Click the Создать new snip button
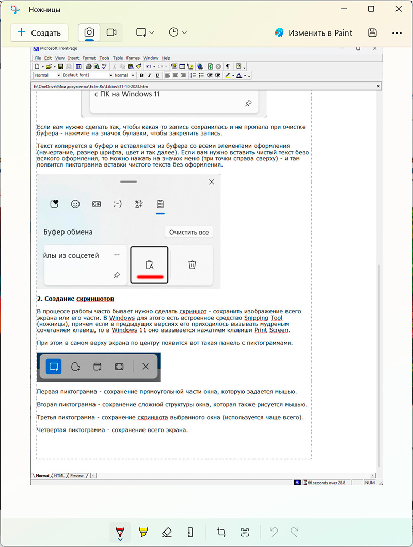413x547 pixels. [39, 32]
